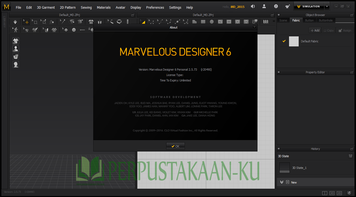Collapse the Property Editor panel arrow

coord(279,72)
